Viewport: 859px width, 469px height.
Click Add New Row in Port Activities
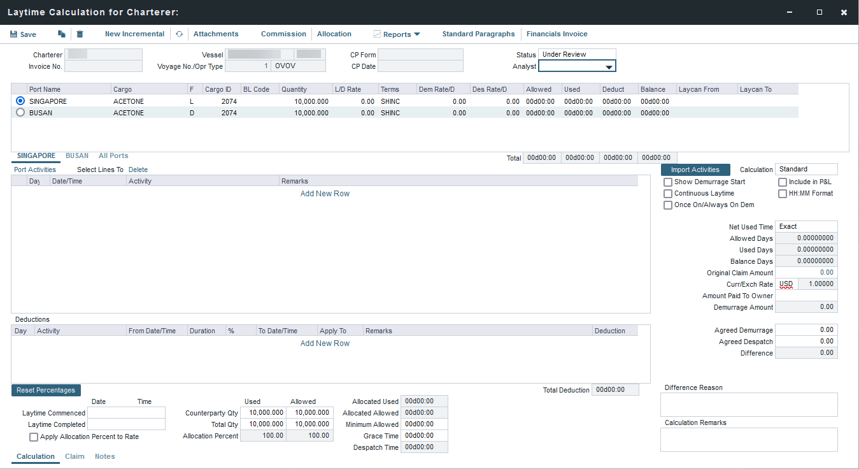click(325, 194)
